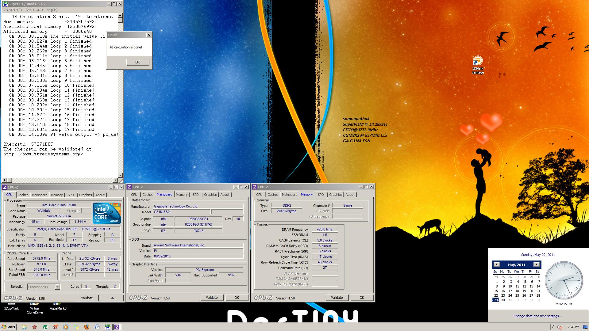Click the red star taskbar icon

click(x=35, y=327)
